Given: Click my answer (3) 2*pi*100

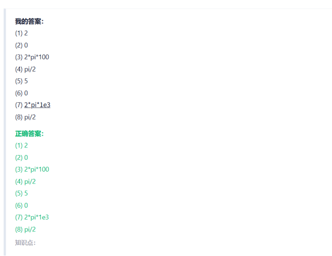Looking at the screenshot, I should pos(32,57).
